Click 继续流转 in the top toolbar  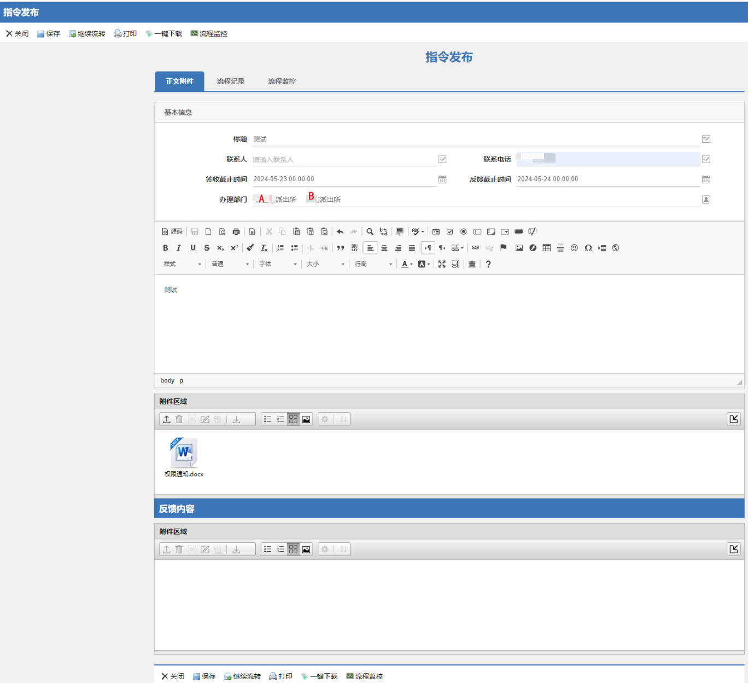(x=87, y=33)
